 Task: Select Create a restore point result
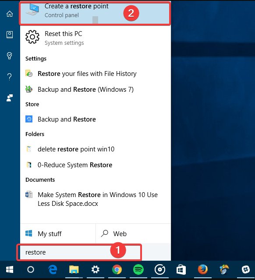click(95, 13)
